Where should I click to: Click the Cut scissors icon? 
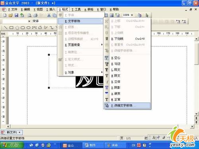coord(49,15)
